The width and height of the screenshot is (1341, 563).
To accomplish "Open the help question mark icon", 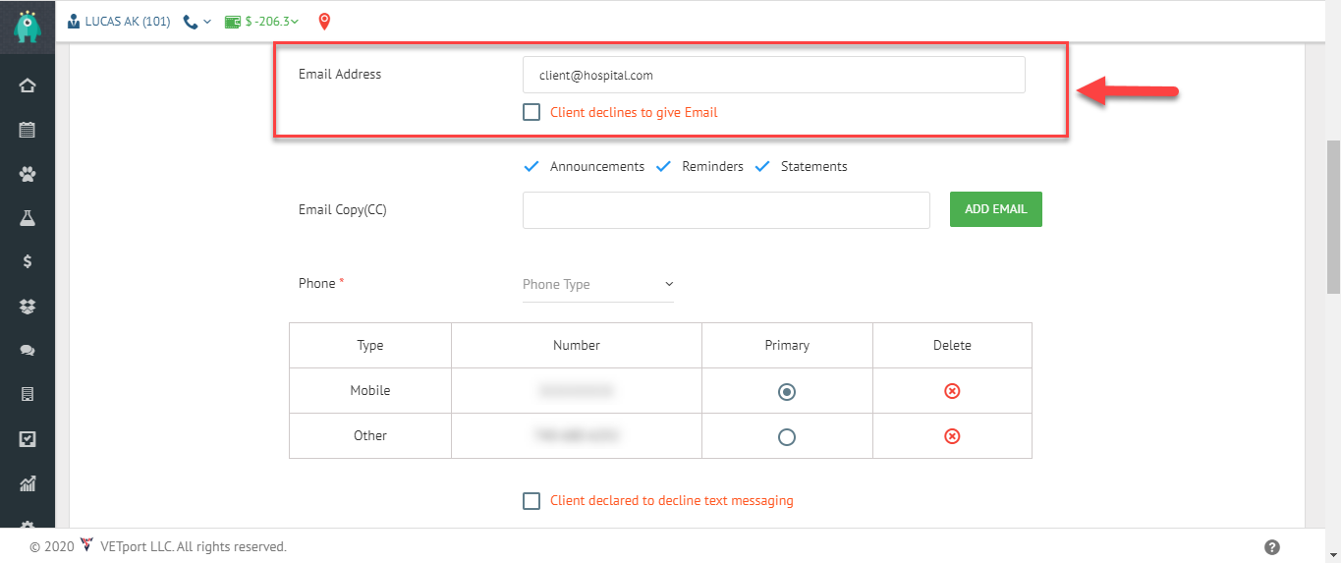I will [x=1271, y=547].
